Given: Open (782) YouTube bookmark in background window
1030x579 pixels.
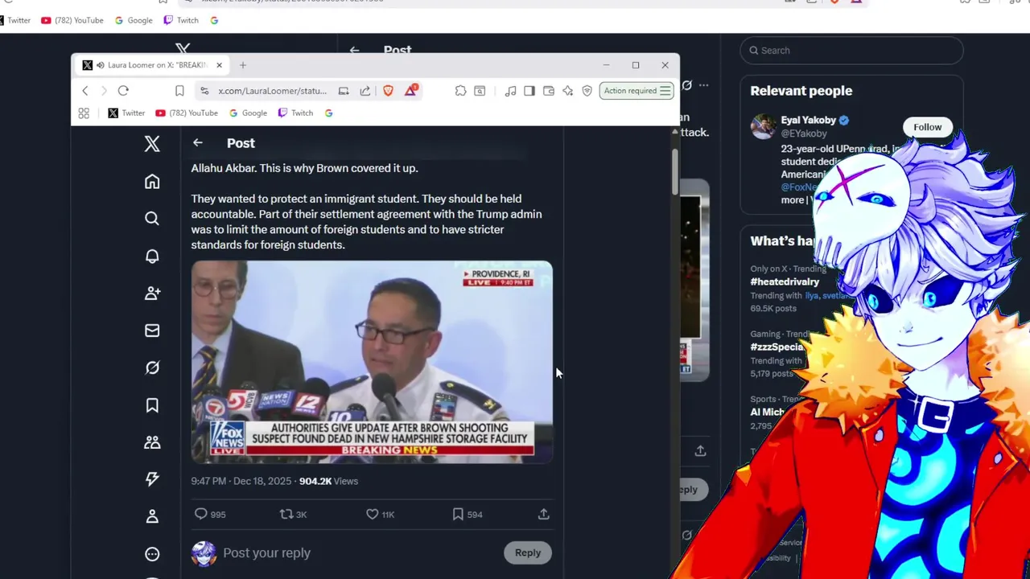Looking at the screenshot, I should tap(72, 20).
